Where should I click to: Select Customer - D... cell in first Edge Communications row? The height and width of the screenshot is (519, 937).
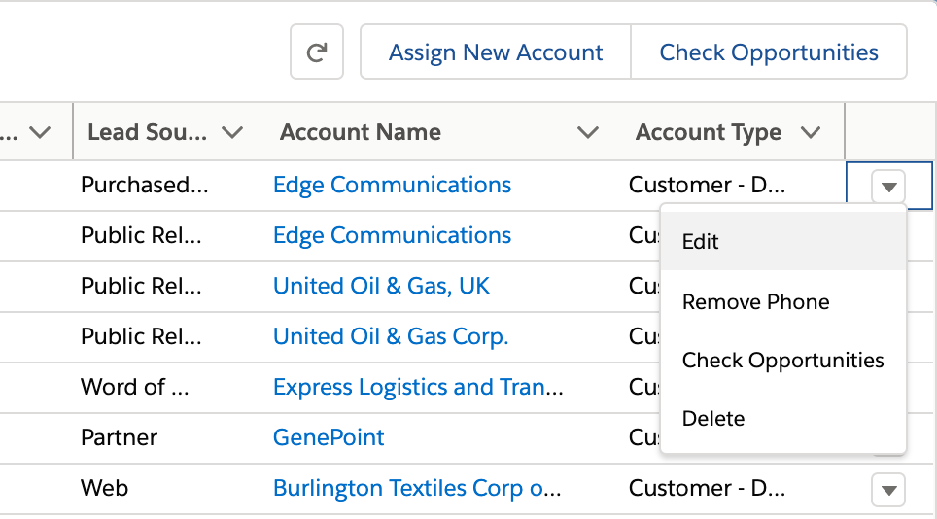[x=707, y=185]
